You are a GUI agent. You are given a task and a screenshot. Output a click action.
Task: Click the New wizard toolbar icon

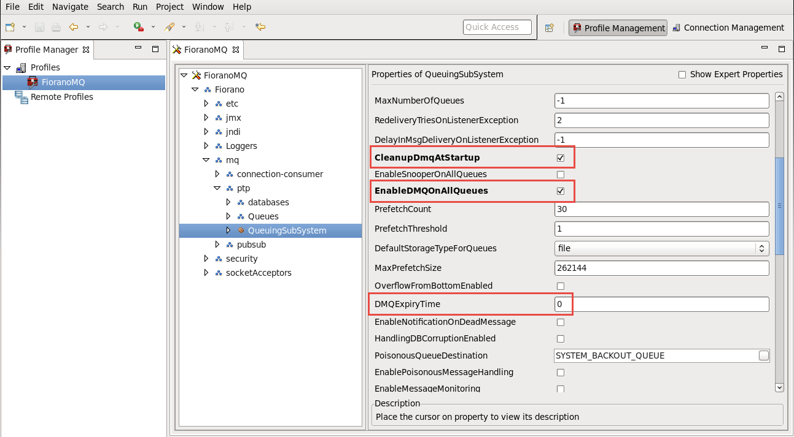point(10,27)
